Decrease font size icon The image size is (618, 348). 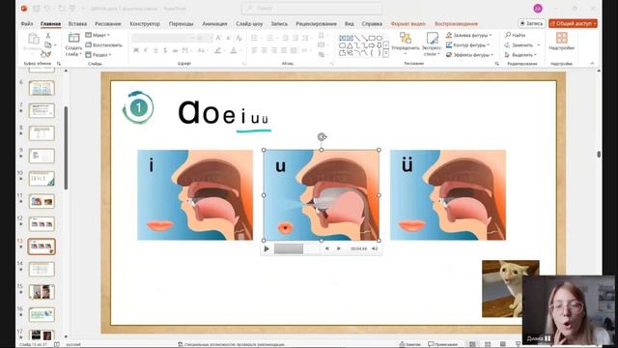pos(228,38)
